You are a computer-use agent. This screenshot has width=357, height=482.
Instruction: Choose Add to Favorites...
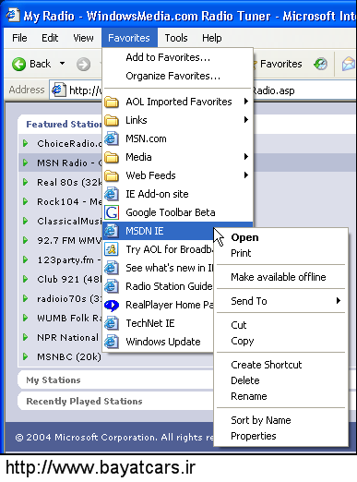point(178,57)
